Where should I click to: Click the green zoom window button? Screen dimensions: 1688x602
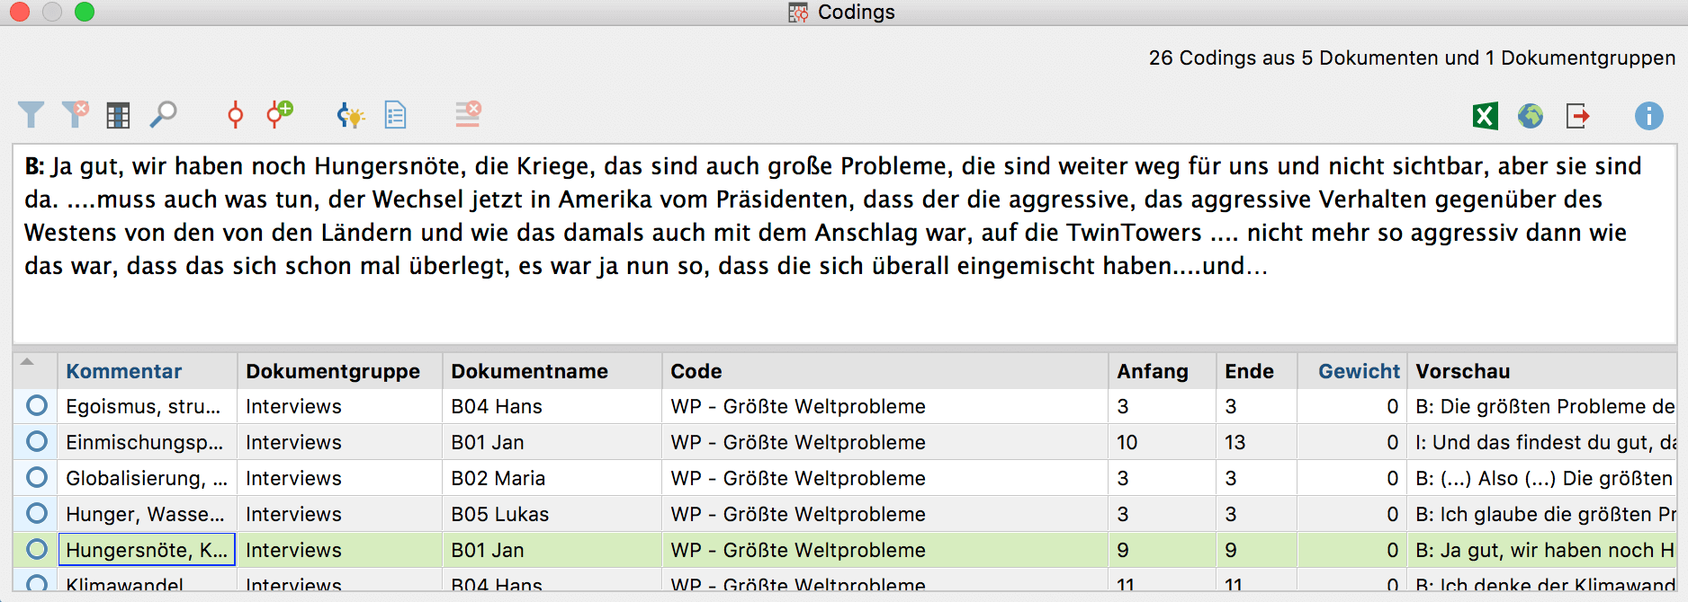[85, 12]
